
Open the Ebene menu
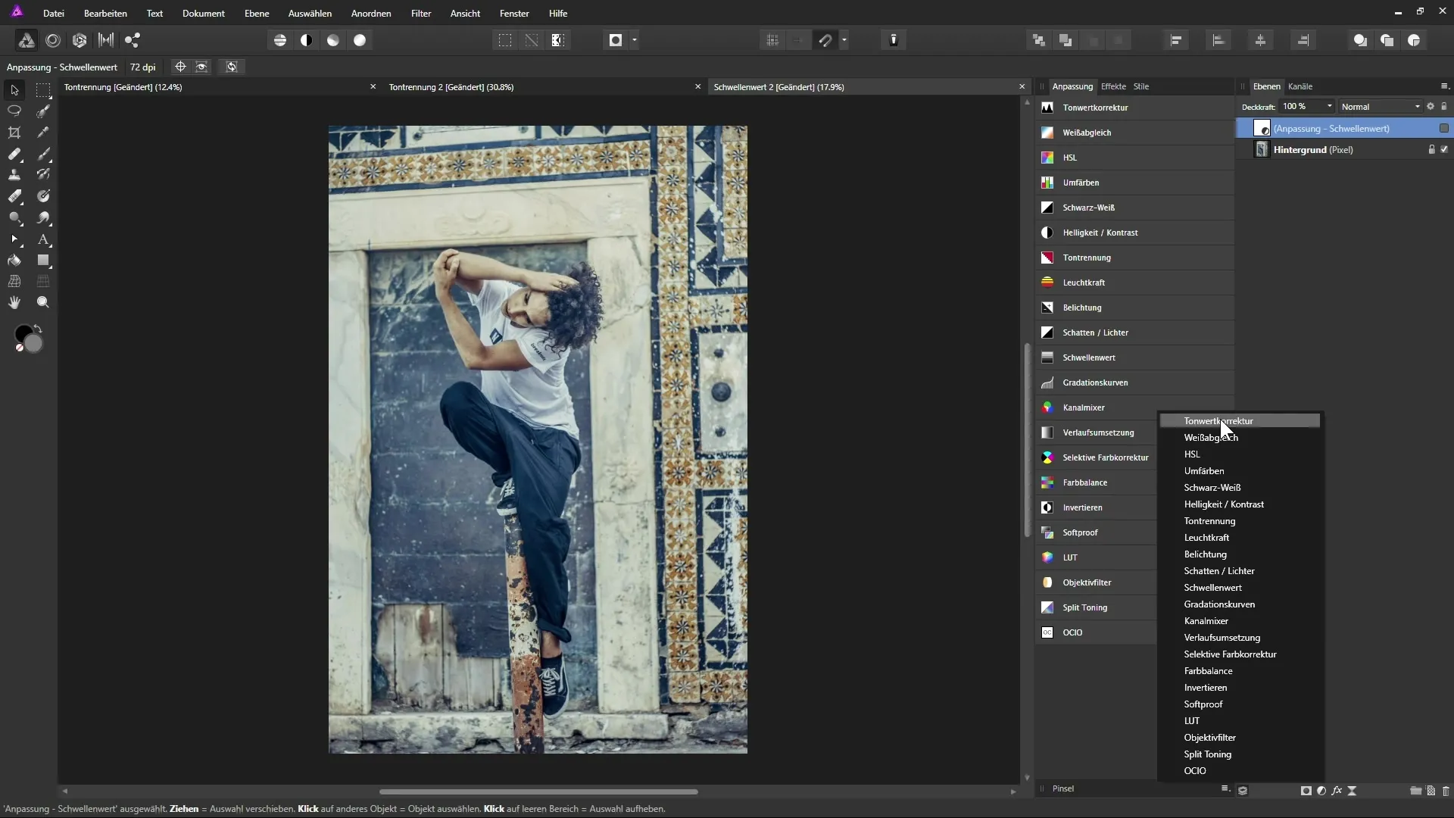click(257, 14)
